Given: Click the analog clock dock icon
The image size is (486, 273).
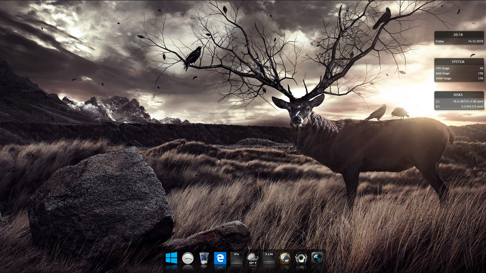Looking at the screenshot, I should (188, 258).
